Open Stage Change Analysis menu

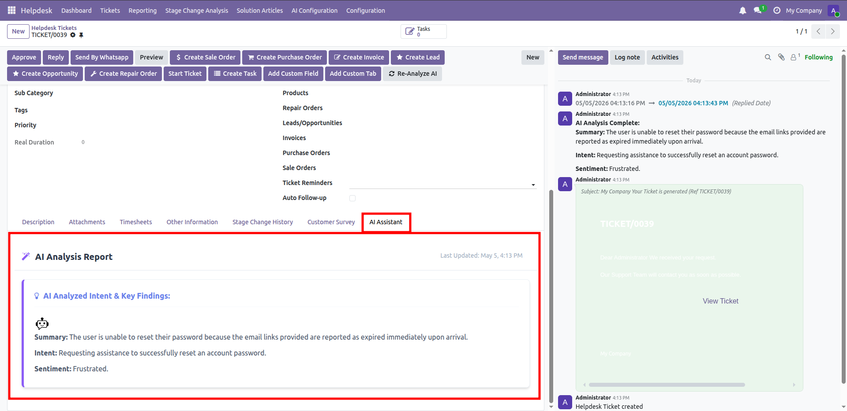(x=197, y=11)
